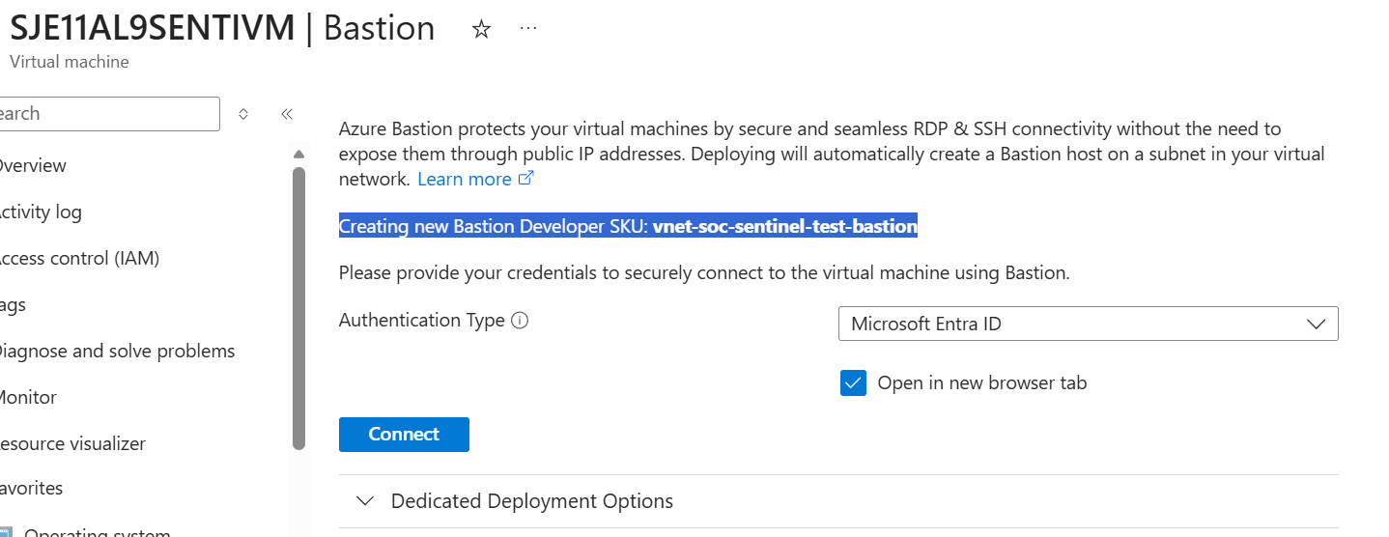The height and width of the screenshot is (537, 1389).
Task: Click the Connect button
Action: point(404,435)
